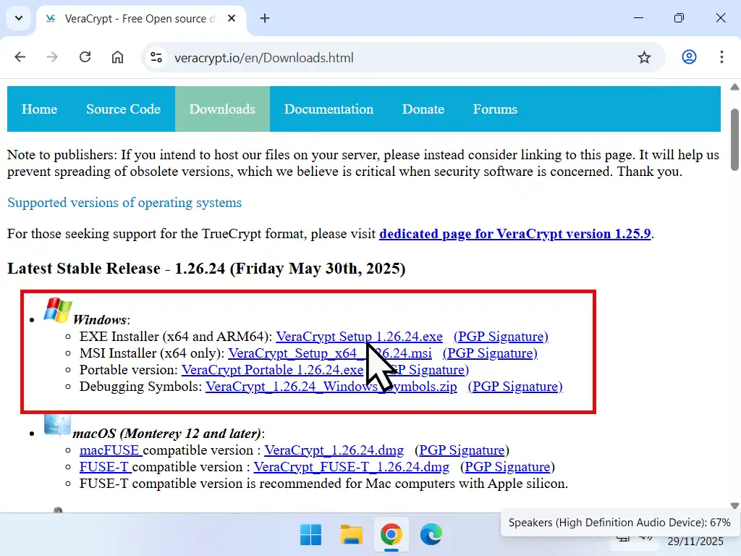Click inside the address bar
The image size is (741, 556).
point(362,56)
